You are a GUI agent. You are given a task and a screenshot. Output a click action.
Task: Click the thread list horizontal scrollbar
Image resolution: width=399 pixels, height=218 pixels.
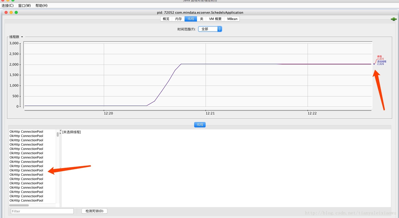pyautogui.click(x=19, y=205)
